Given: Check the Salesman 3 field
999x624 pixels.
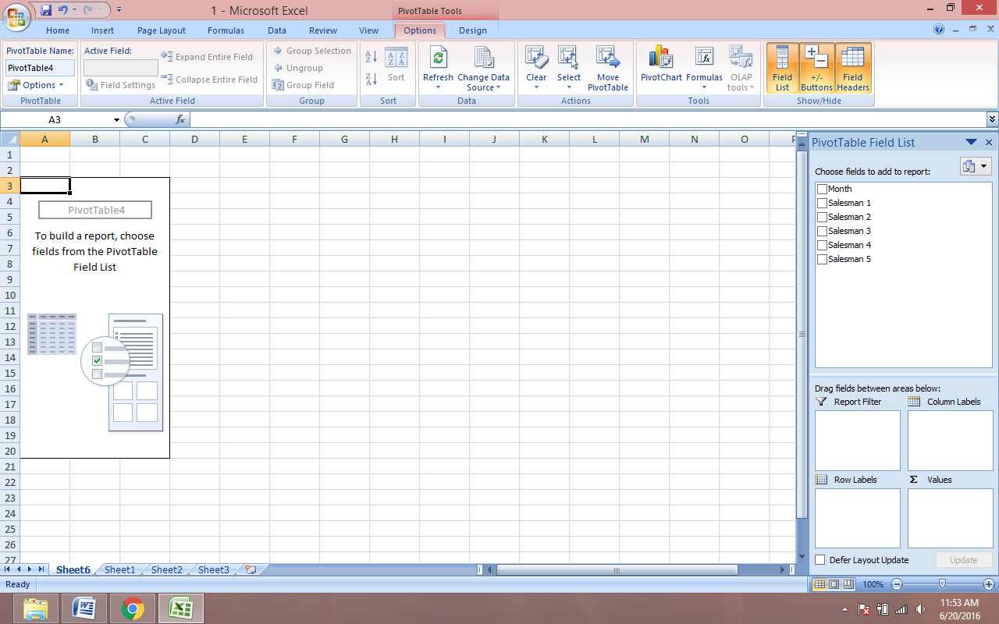Looking at the screenshot, I should (822, 231).
